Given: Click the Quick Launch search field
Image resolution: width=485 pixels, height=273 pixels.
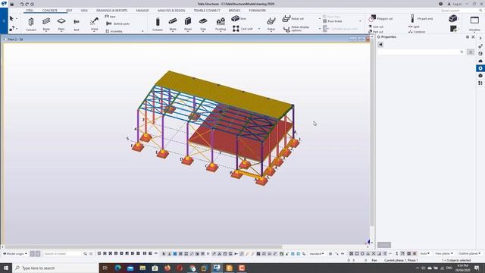Looking at the screenshot, I should pos(461,11).
